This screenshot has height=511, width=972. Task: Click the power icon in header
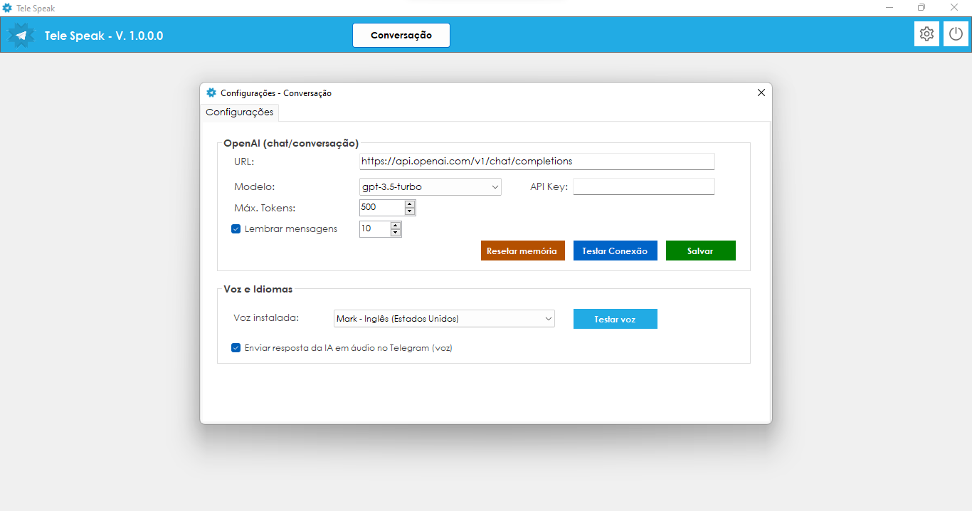[x=956, y=34]
